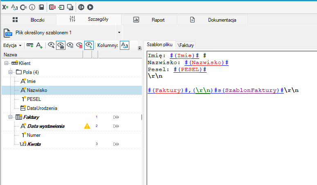Toggle the eye with trash icon
This screenshot has width=317, height=185.
point(79,45)
